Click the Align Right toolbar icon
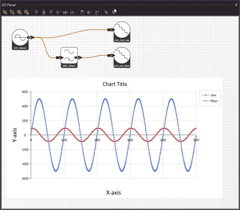This screenshot has height=210, width=240. pos(51,12)
